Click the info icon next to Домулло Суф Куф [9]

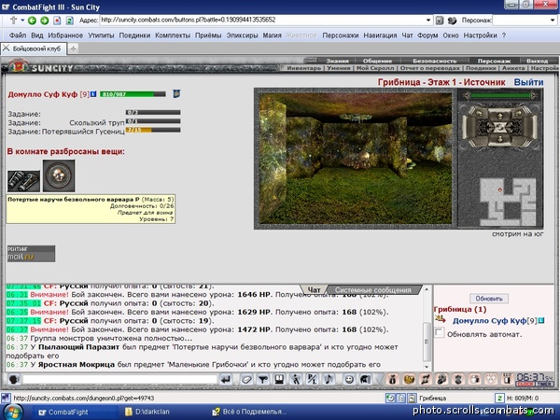click(93, 94)
